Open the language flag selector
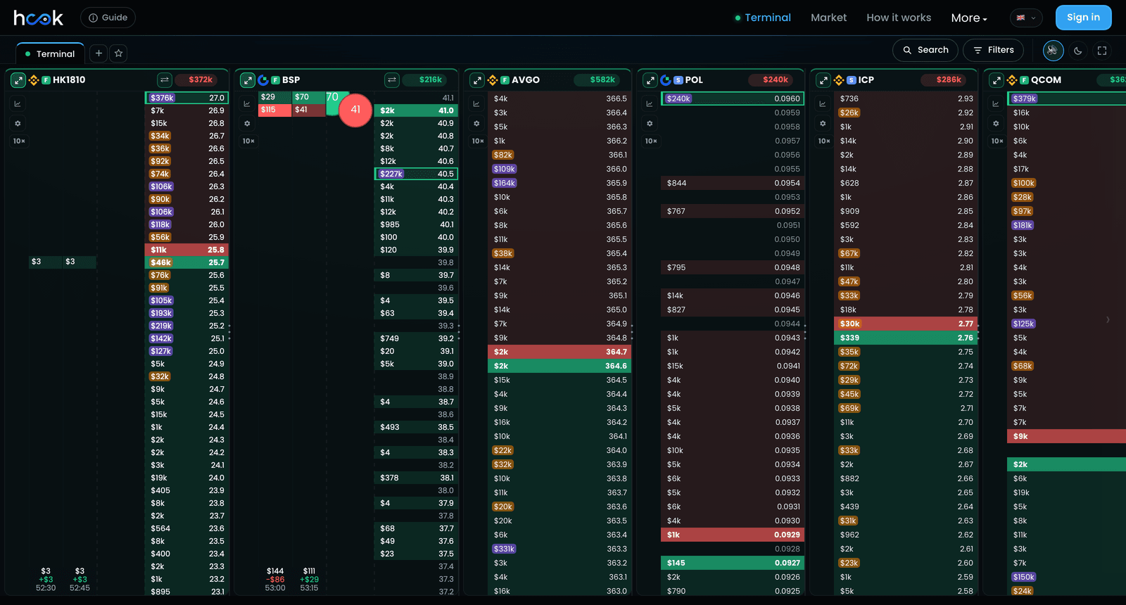The width and height of the screenshot is (1126, 605). (1026, 18)
